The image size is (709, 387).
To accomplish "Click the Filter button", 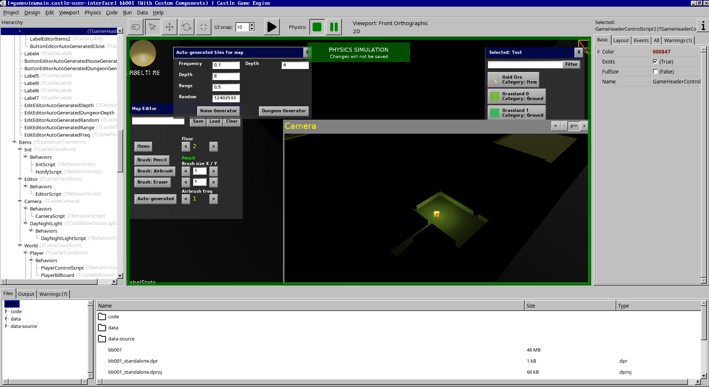I will 571,65.
